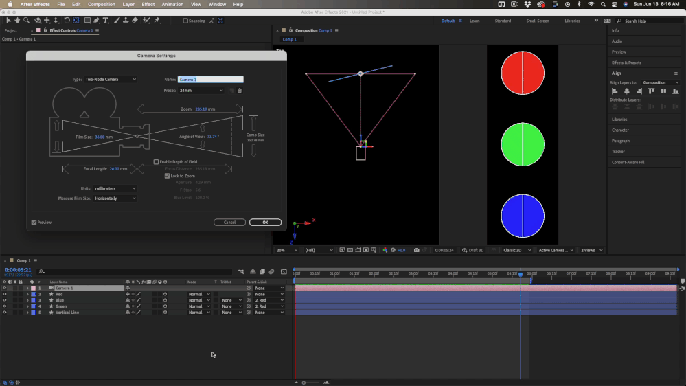Open the camera Type dropdown
This screenshot has height=386, width=686.
click(x=110, y=80)
